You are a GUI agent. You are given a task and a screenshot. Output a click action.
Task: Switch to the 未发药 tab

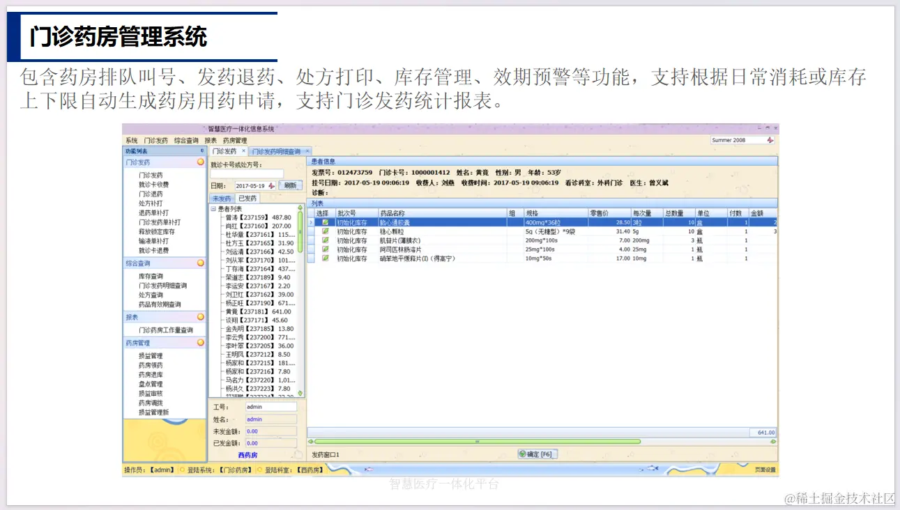(x=222, y=199)
